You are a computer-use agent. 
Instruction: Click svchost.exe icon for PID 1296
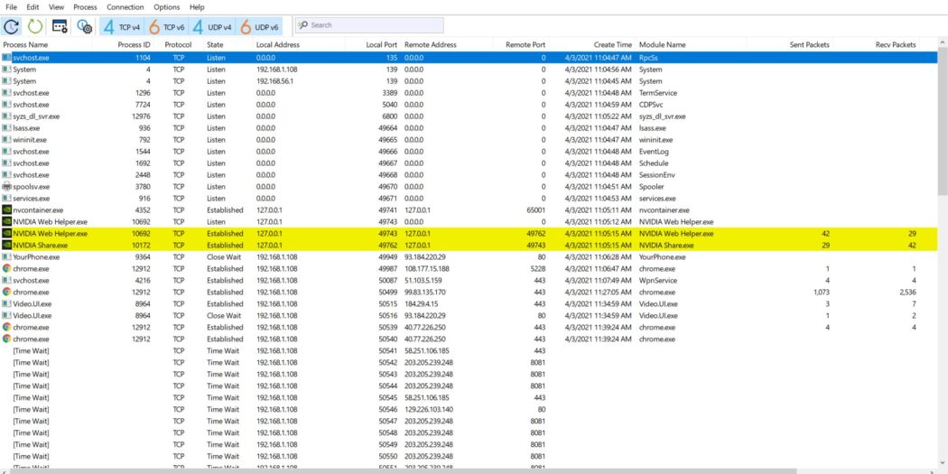(x=6, y=93)
